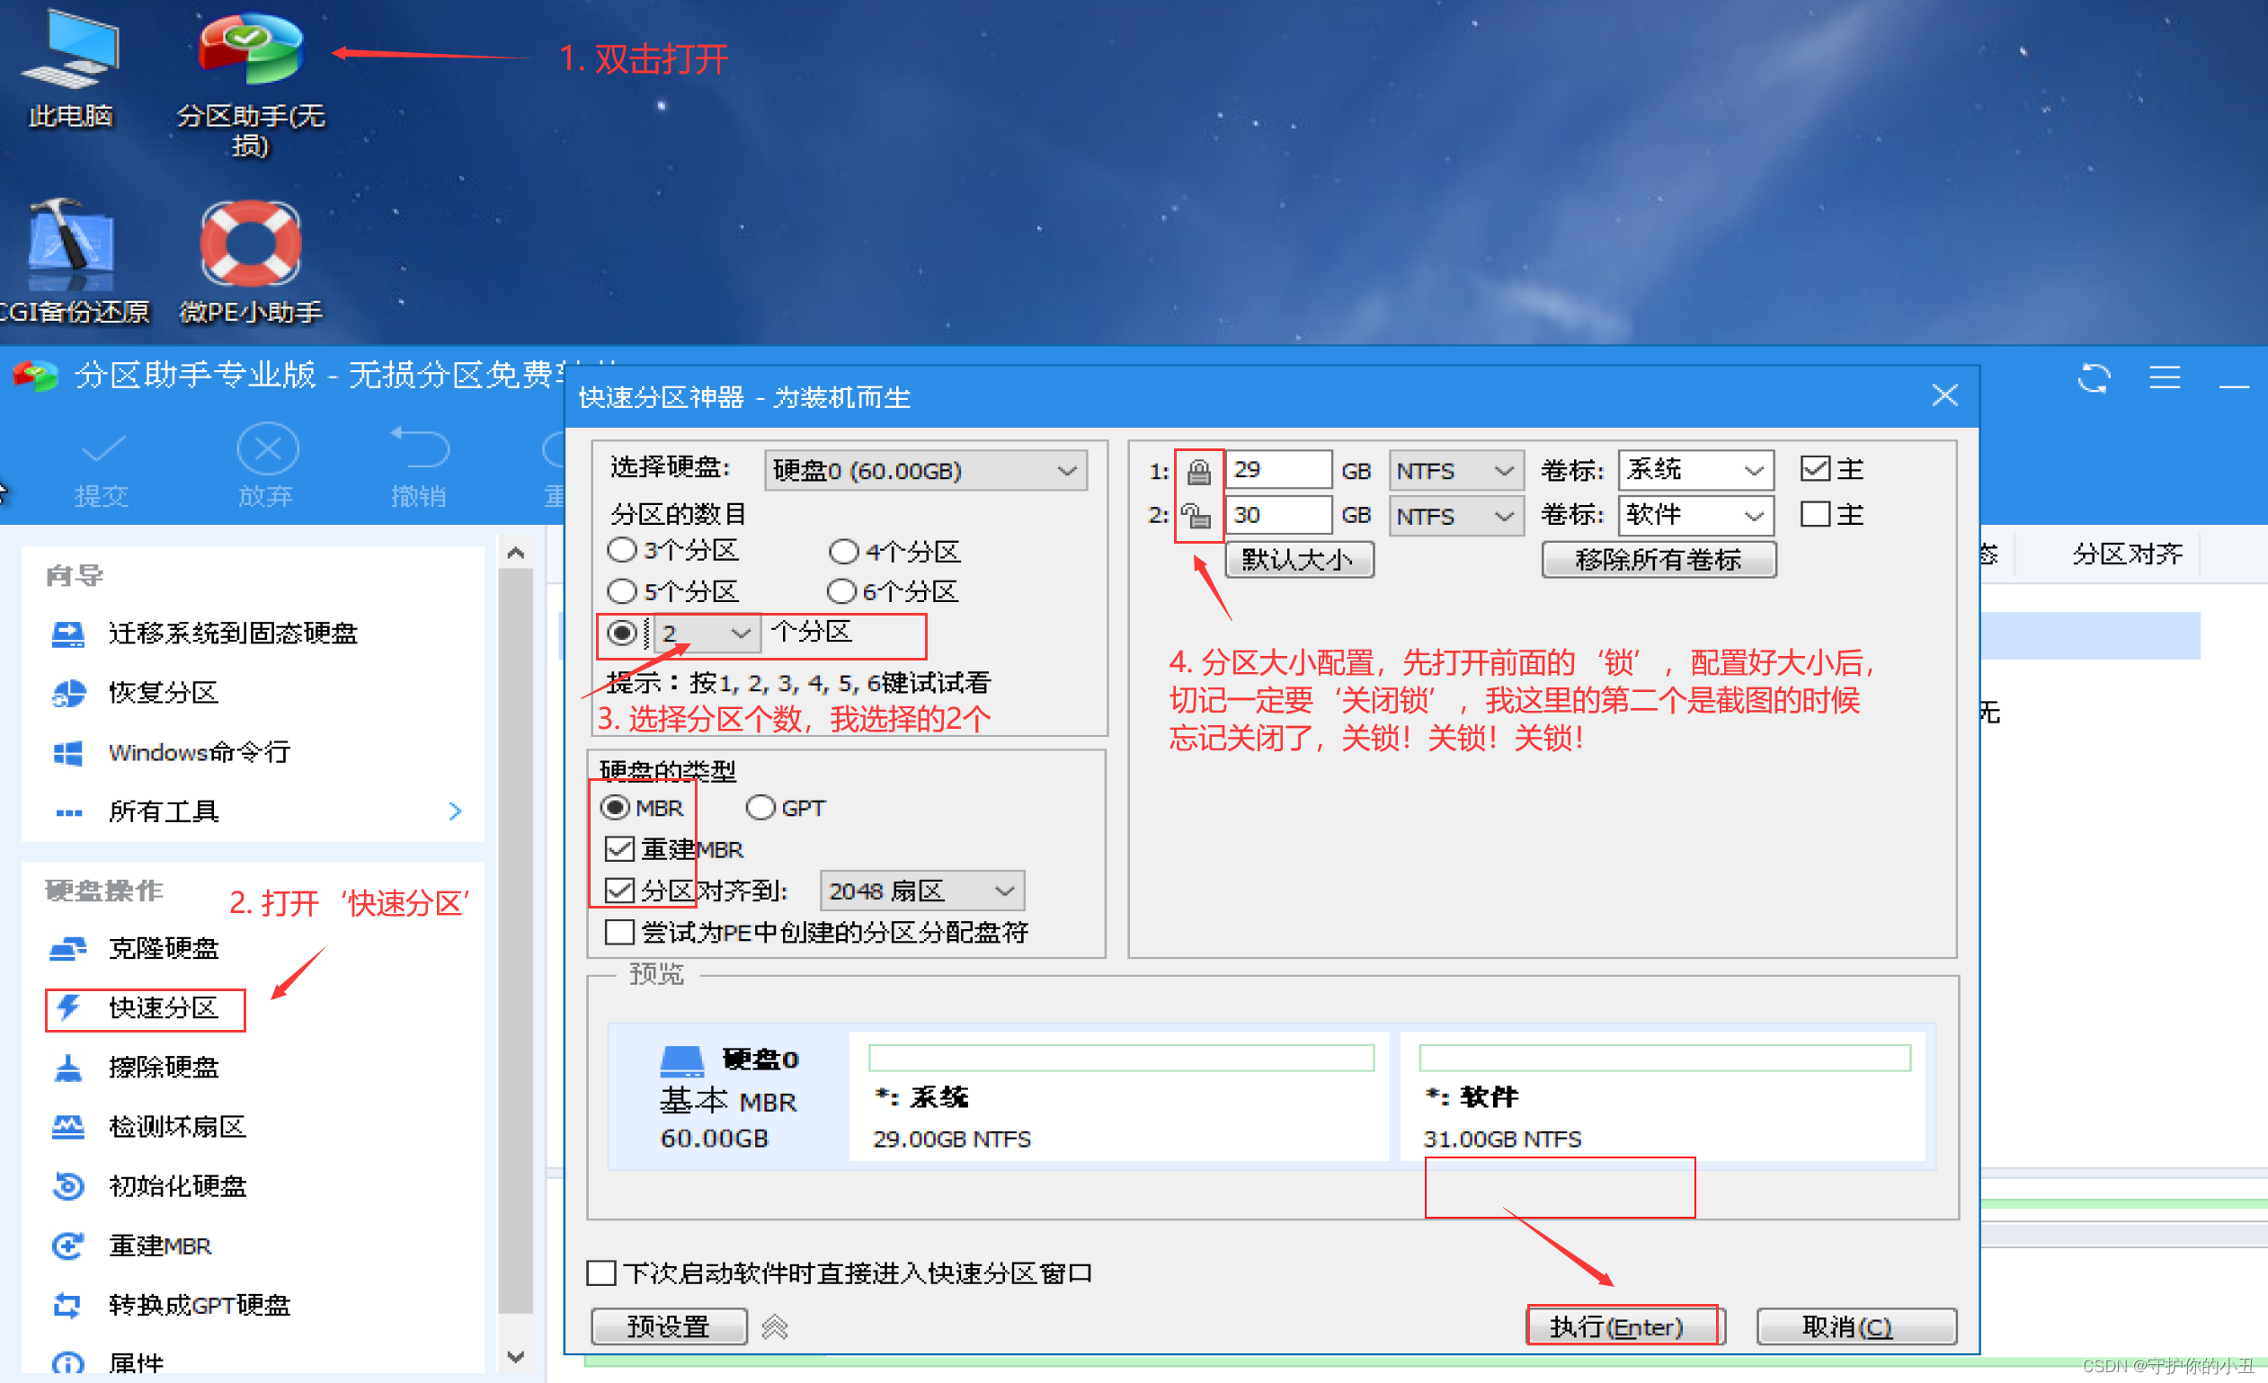Select 重建MBR in sidebar
Screen dimensions: 2268x1383
click(131, 1246)
